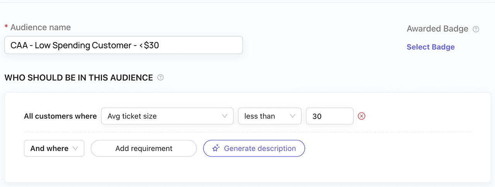
Task: Click the Generate description button
Action: [254, 148]
